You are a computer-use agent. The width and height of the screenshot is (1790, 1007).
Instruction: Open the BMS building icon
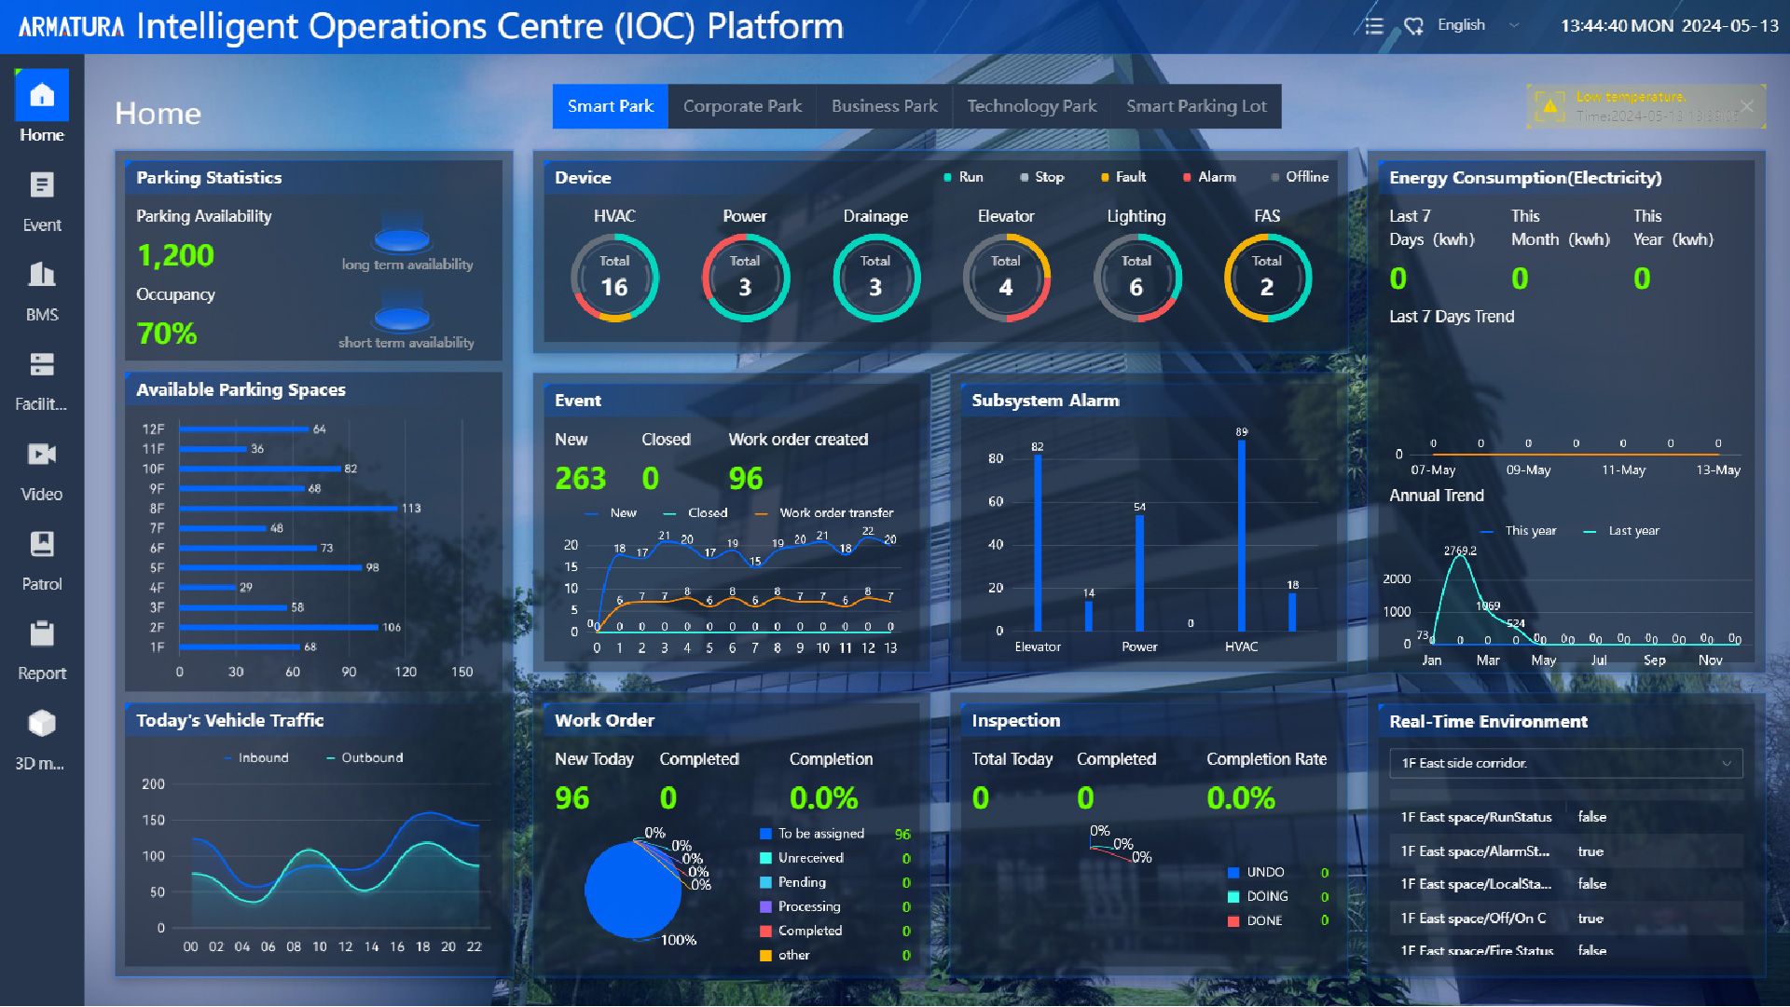[42, 276]
